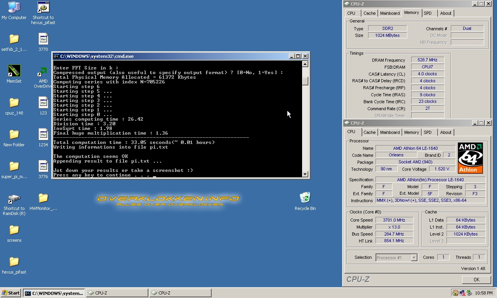The width and height of the screenshot is (497, 298).
Task: Launch the MemSet desktop icon
Action: 14,71
